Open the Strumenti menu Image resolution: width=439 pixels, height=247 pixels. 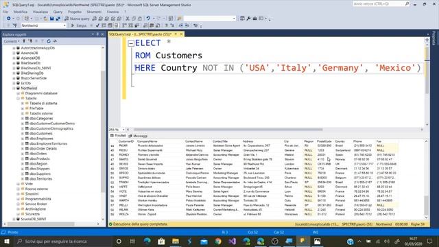coord(94,12)
